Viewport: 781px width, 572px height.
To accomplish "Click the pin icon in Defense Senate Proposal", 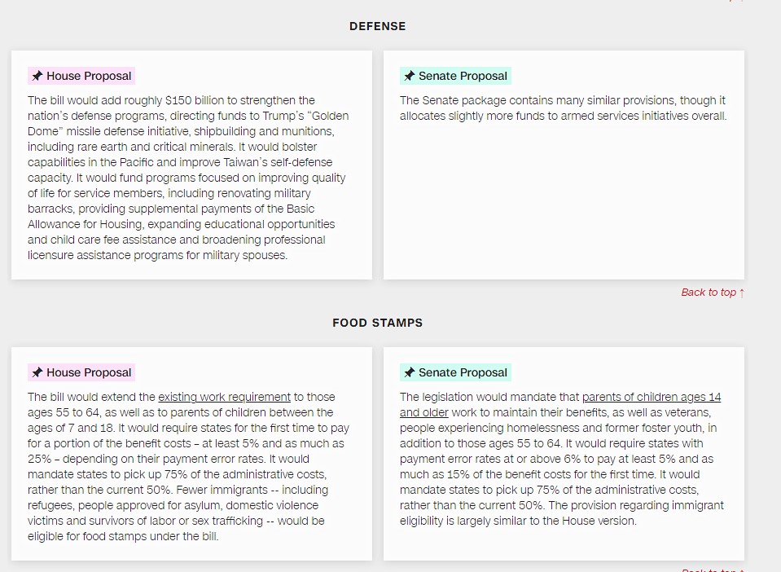I will tap(409, 77).
